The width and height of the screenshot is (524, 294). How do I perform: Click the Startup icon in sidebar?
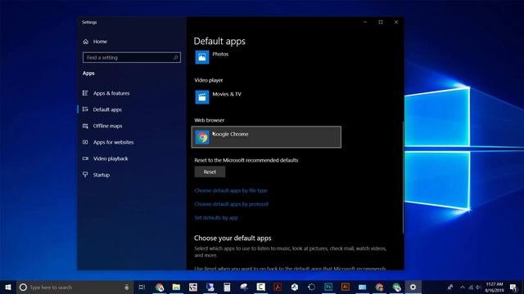click(x=85, y=174)
